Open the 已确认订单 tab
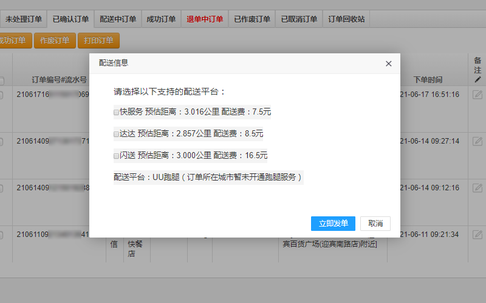This screenshot has height=303, width=486. pyautogui.click(x=70, y=19)
